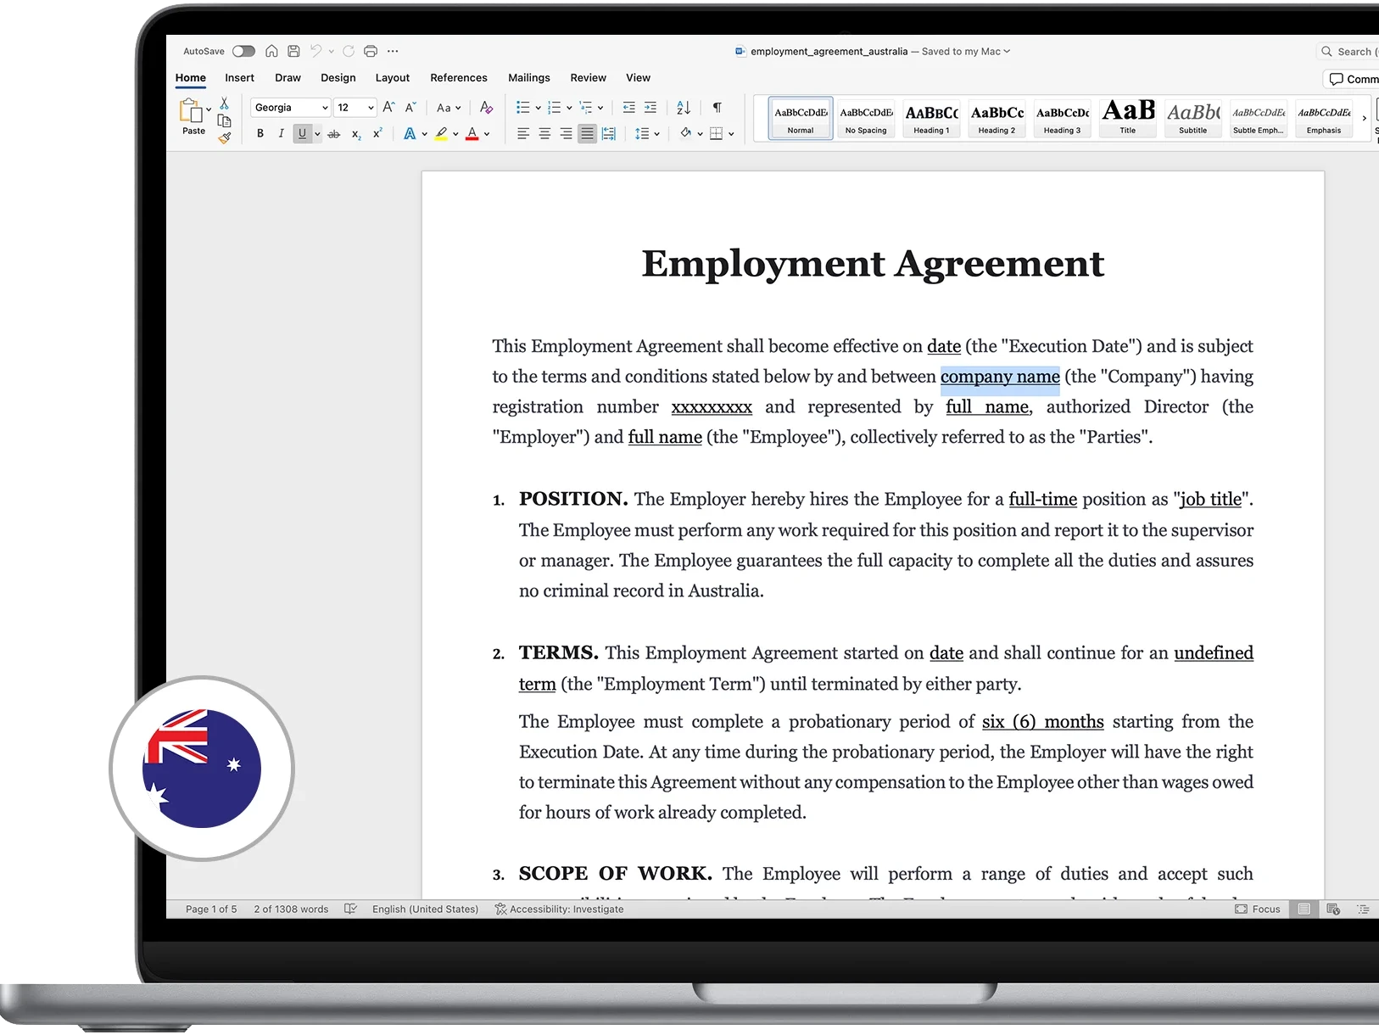This screenshot has width=1379, height=1035.
Task: Open highlight color dropdown arrow
Action: 455,134
